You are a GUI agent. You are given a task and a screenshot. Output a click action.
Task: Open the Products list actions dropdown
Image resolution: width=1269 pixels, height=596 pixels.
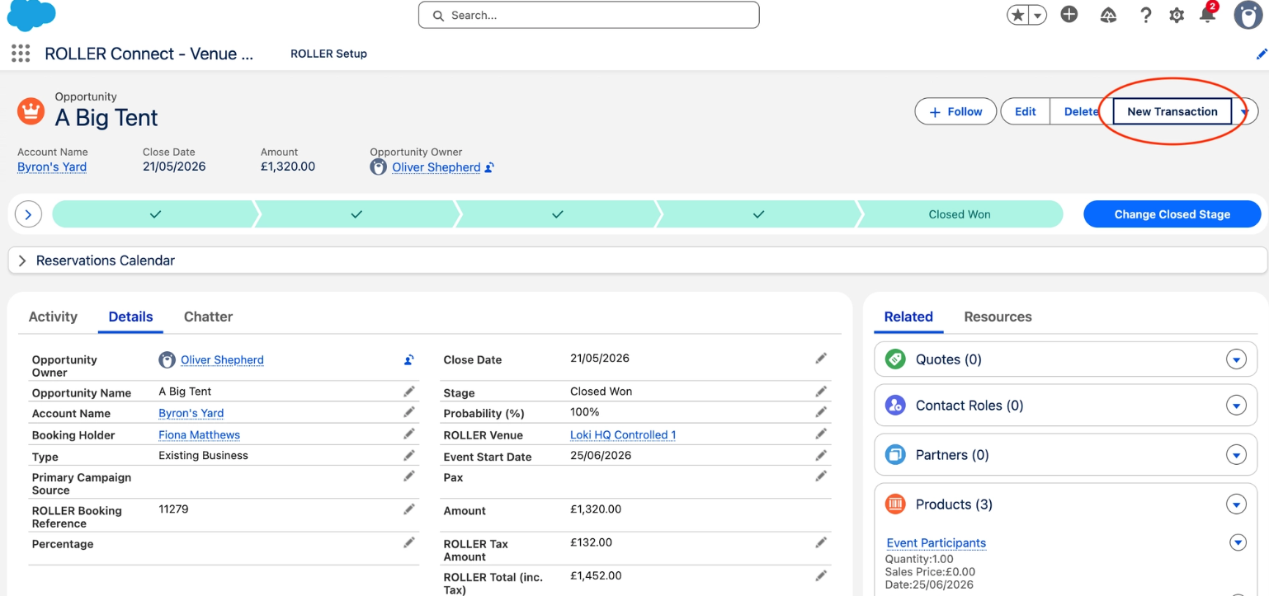coord(1236,504)
